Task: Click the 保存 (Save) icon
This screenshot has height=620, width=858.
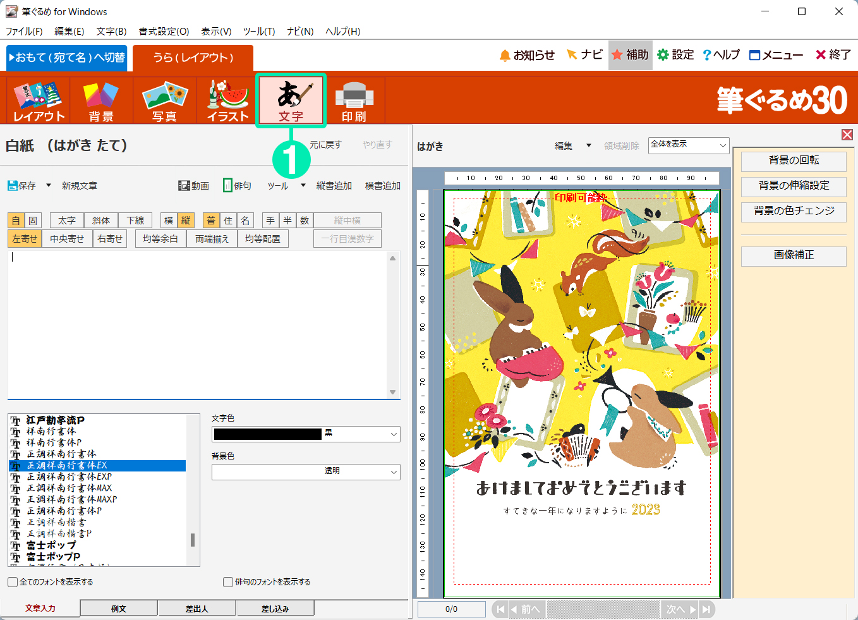Action: [13, 186]
